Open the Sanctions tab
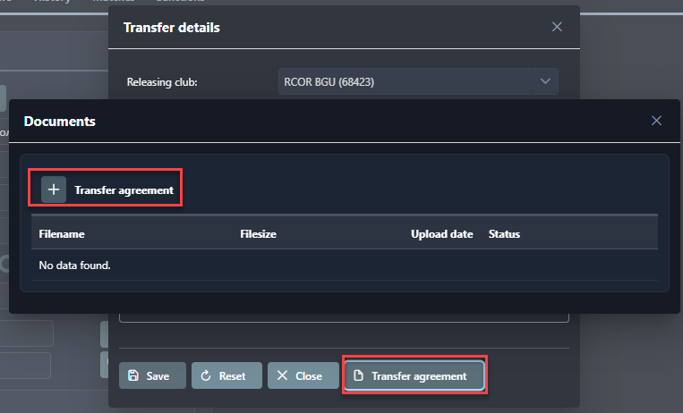 pyautogui.click(x=180, y=2)
